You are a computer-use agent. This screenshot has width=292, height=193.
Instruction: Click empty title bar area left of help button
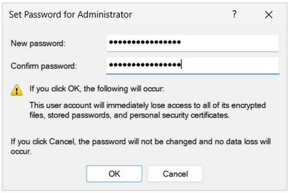point(183,14)
